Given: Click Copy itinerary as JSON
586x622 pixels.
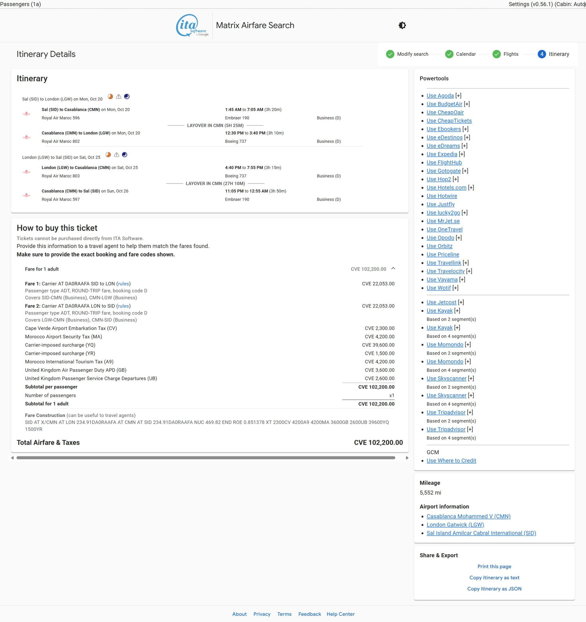Looking at the screenshot, I should tap(494, 589).
